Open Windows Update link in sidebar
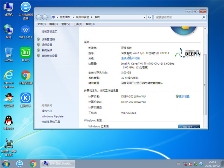This screenshot has height=168, width=224. pyautogui.click(x=52, y=117)
